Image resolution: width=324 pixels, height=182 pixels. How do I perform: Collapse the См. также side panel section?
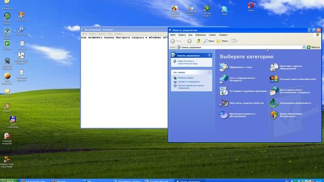point(209,72)
